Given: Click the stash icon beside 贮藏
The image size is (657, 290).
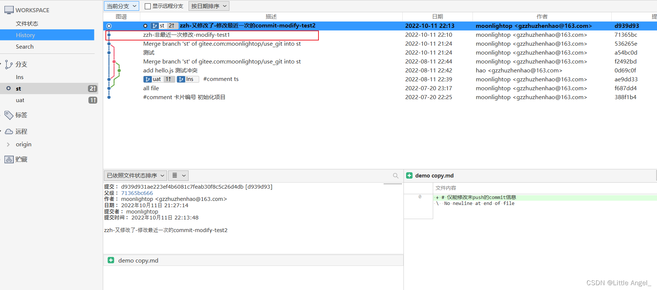Looking at the screenshot, I should [9, 159].
